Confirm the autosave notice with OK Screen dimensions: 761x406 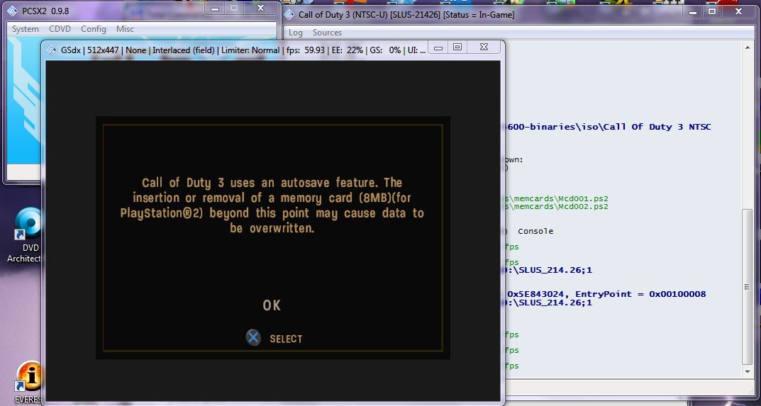pos(272,305)
